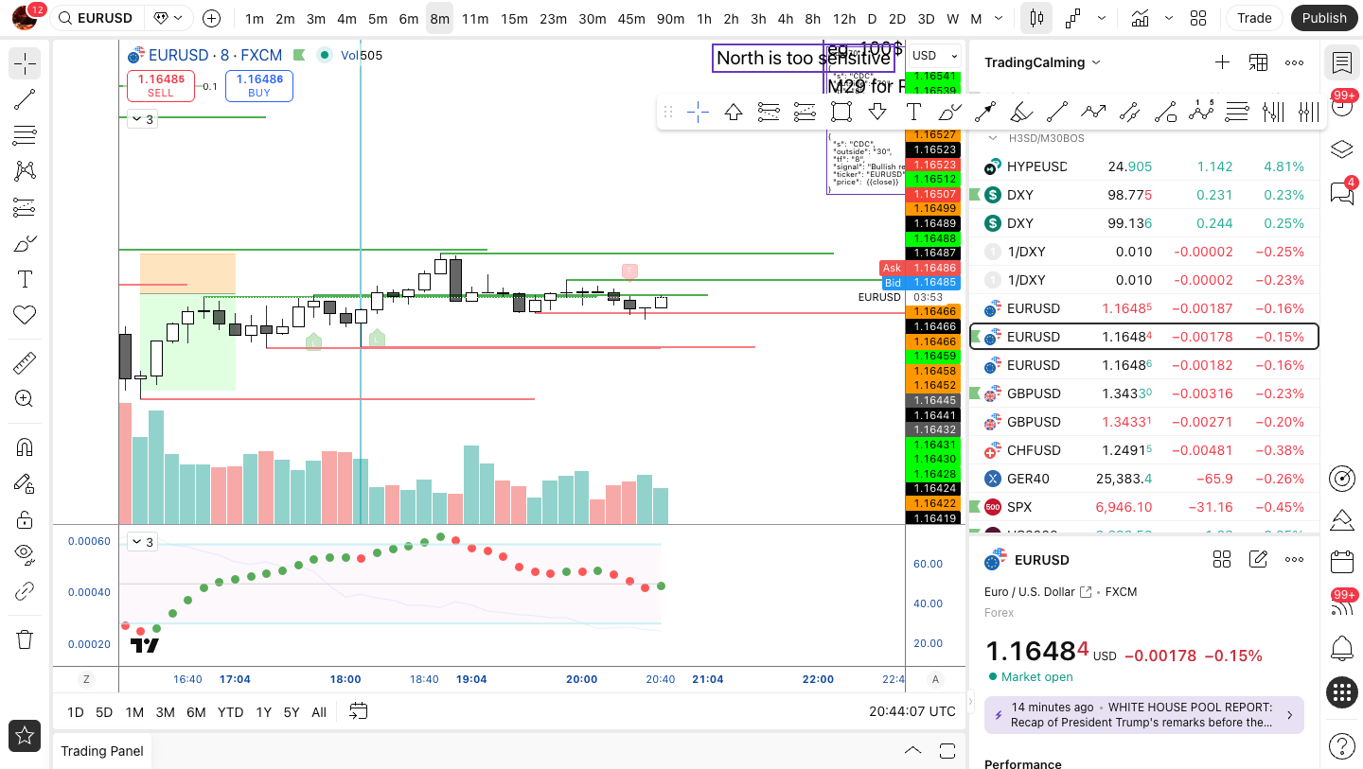This screenshot has width=1363, height=769.
Task: Open White House Pool Report news item
Action: click(1144, 715)
